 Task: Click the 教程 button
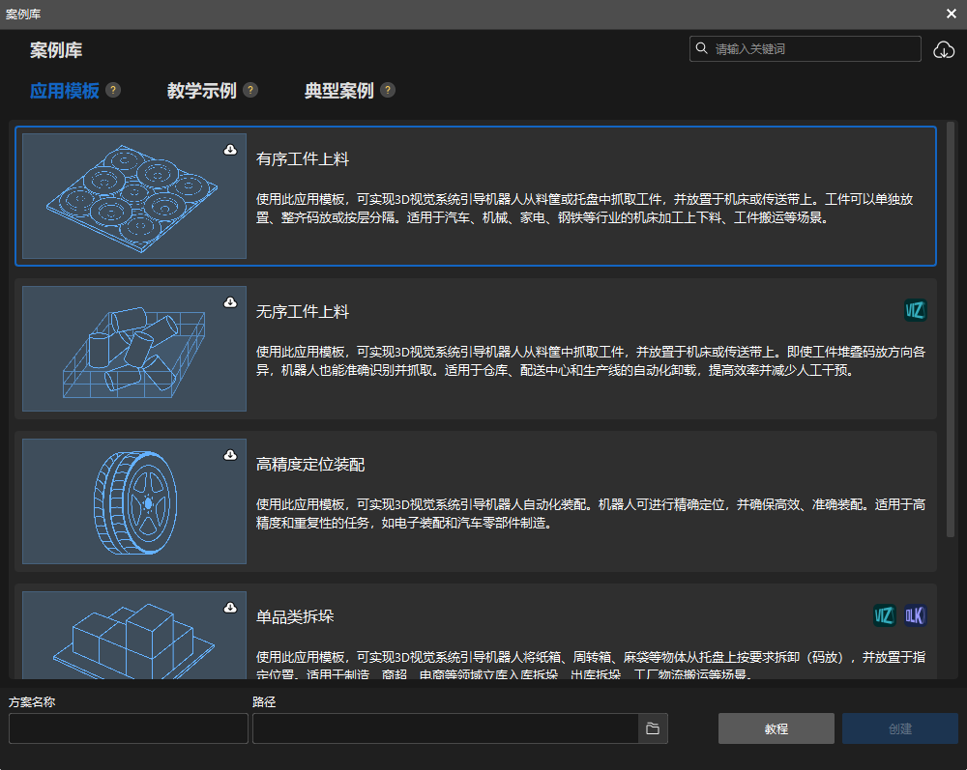(776, 728)
